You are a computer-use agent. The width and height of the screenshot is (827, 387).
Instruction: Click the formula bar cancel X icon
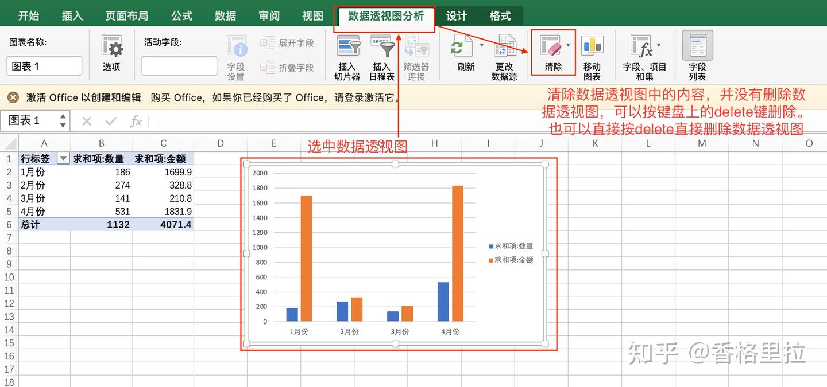pos(87,121)
